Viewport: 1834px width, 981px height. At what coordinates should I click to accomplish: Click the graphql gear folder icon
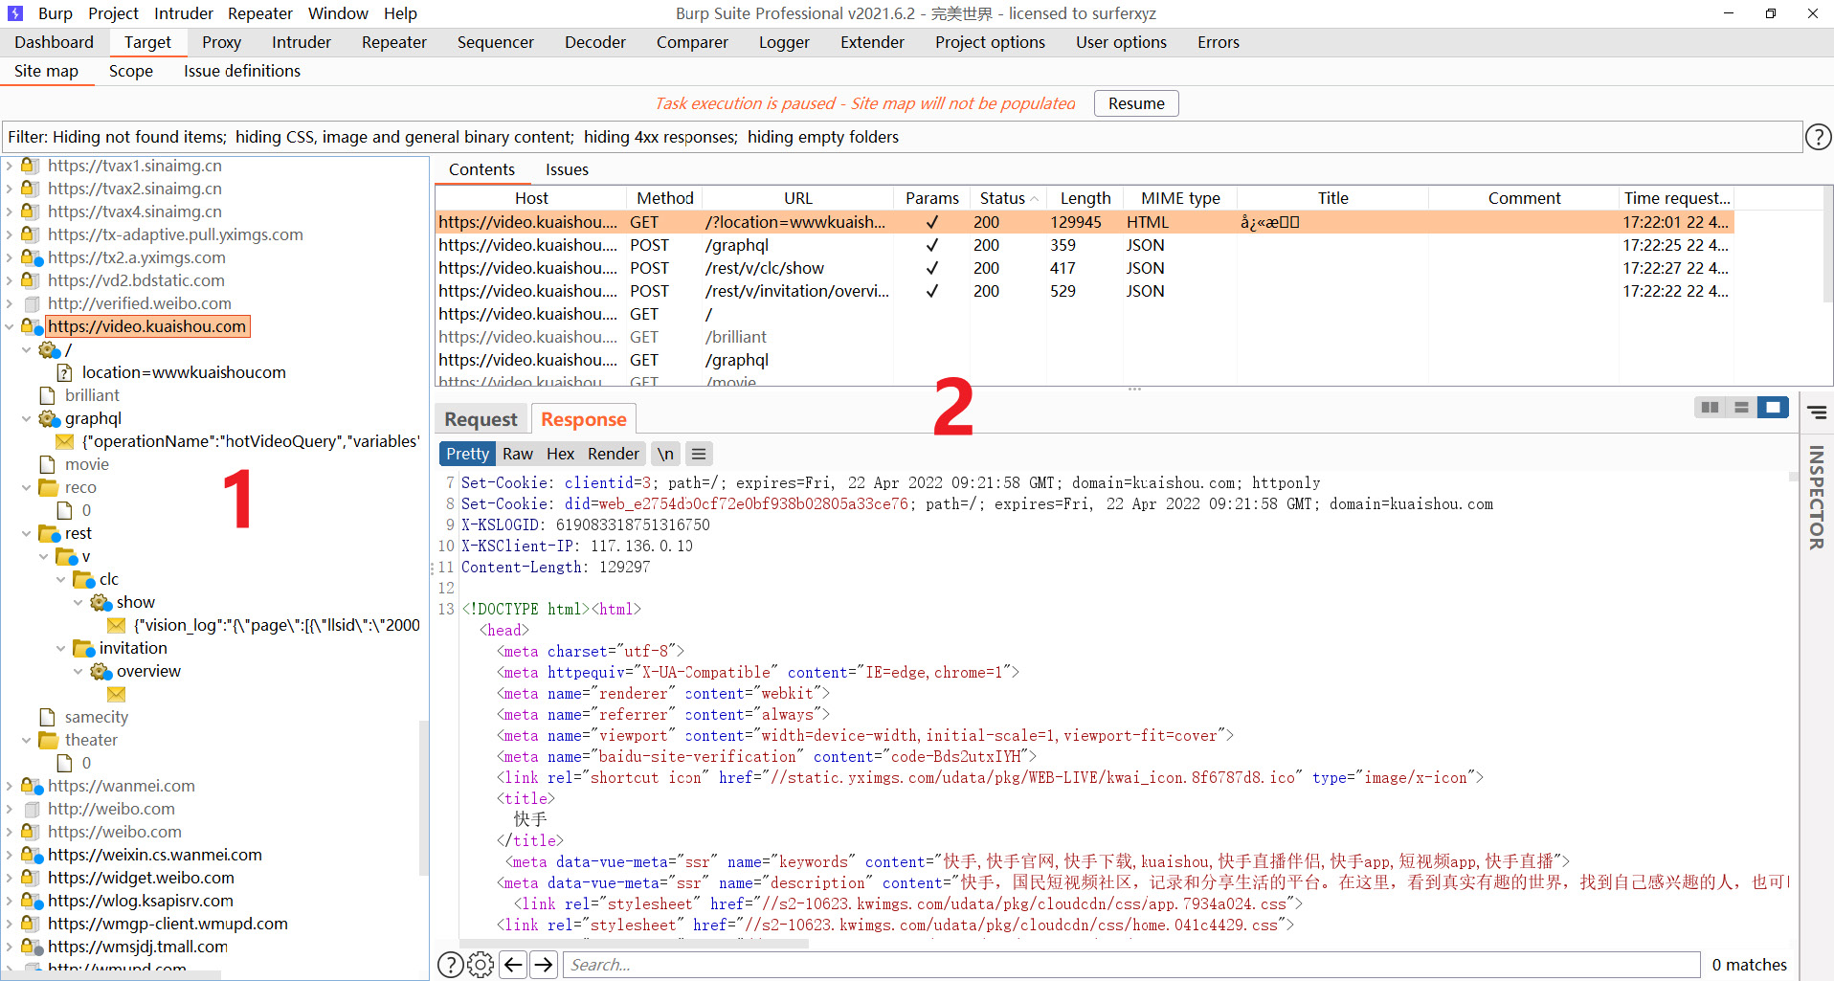[x=49, y=418]
